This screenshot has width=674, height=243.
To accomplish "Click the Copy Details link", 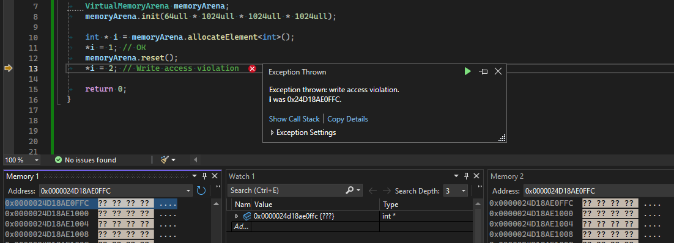I will 347,119.
